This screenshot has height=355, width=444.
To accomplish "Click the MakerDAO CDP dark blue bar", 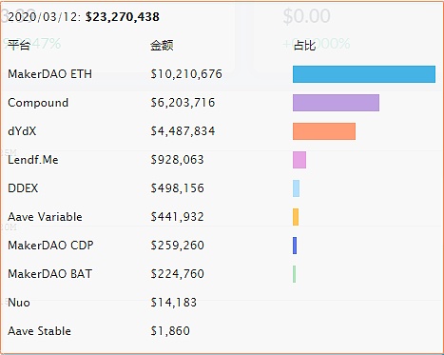I will click(x=295, y=246).
